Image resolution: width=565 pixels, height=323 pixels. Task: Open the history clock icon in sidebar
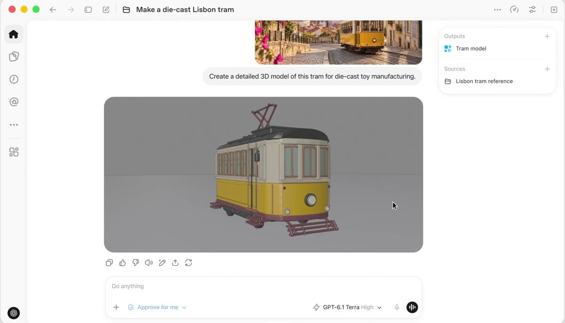(x=14, y=79)
